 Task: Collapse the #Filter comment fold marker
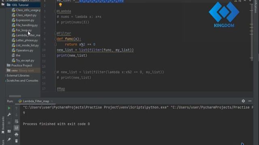(55, 33)
